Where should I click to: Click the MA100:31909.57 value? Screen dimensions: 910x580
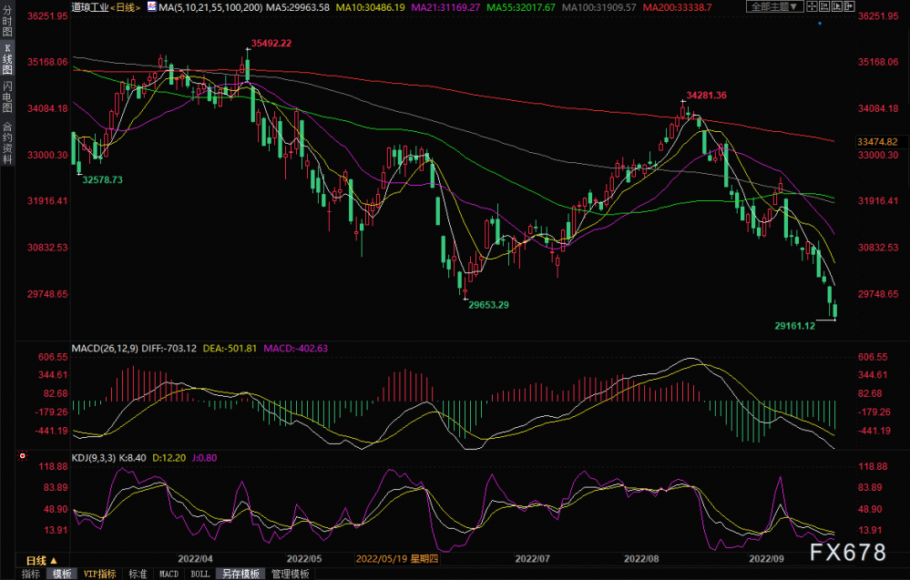point(599,7)
